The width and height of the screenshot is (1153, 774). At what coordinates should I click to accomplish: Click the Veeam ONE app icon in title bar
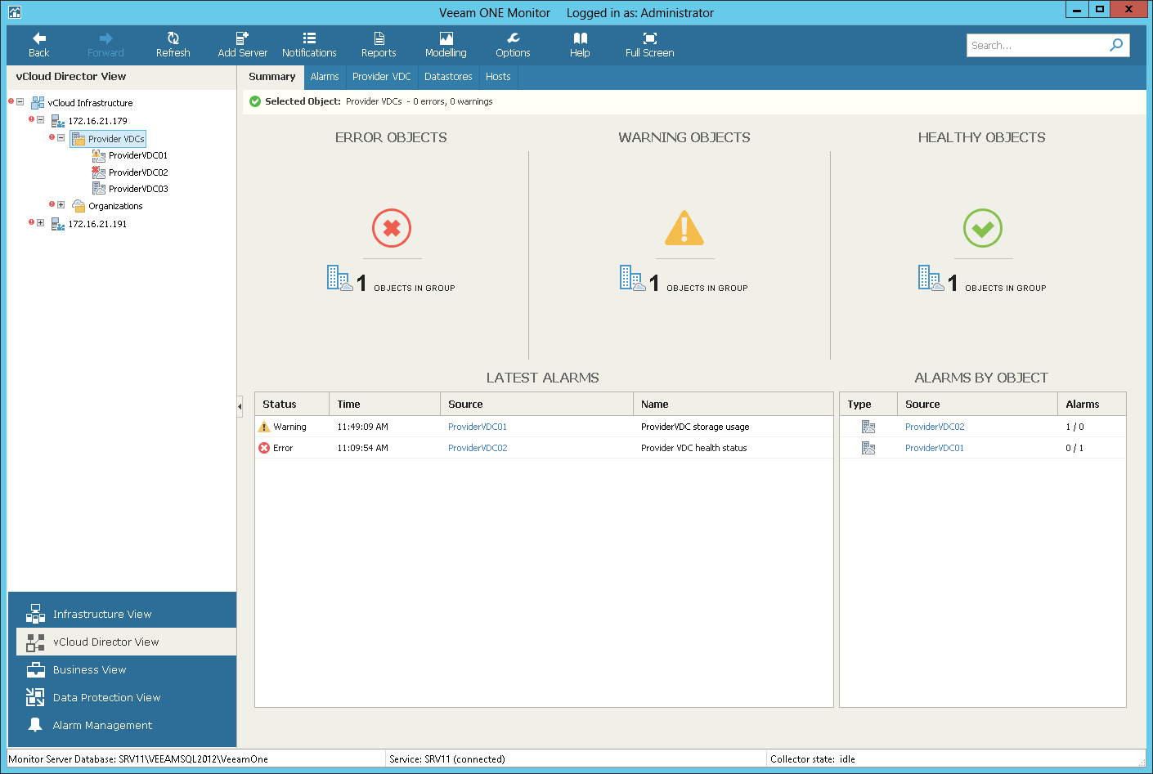pos(15,12)
